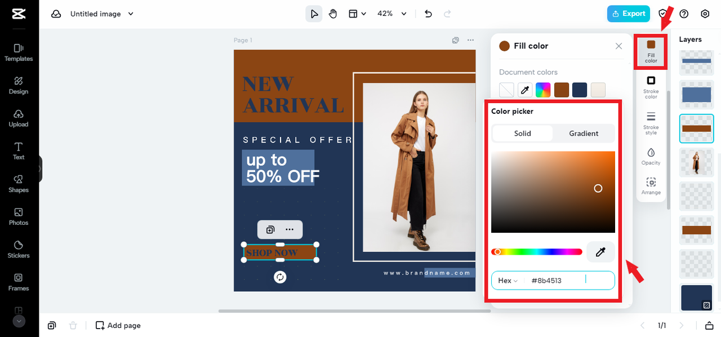
Task: Pick color with eyedropper in color picker
Action: point(600,252)
